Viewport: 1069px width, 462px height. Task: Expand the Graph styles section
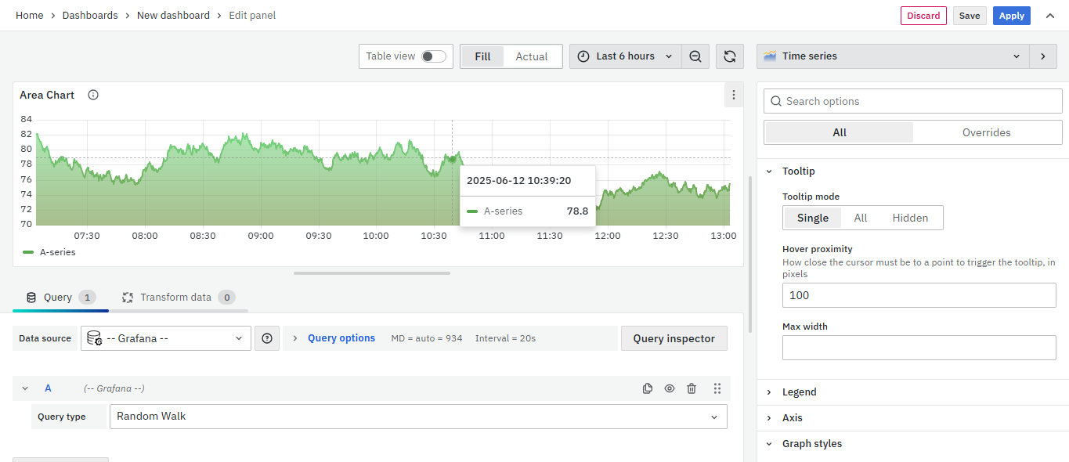pos(812,443)
